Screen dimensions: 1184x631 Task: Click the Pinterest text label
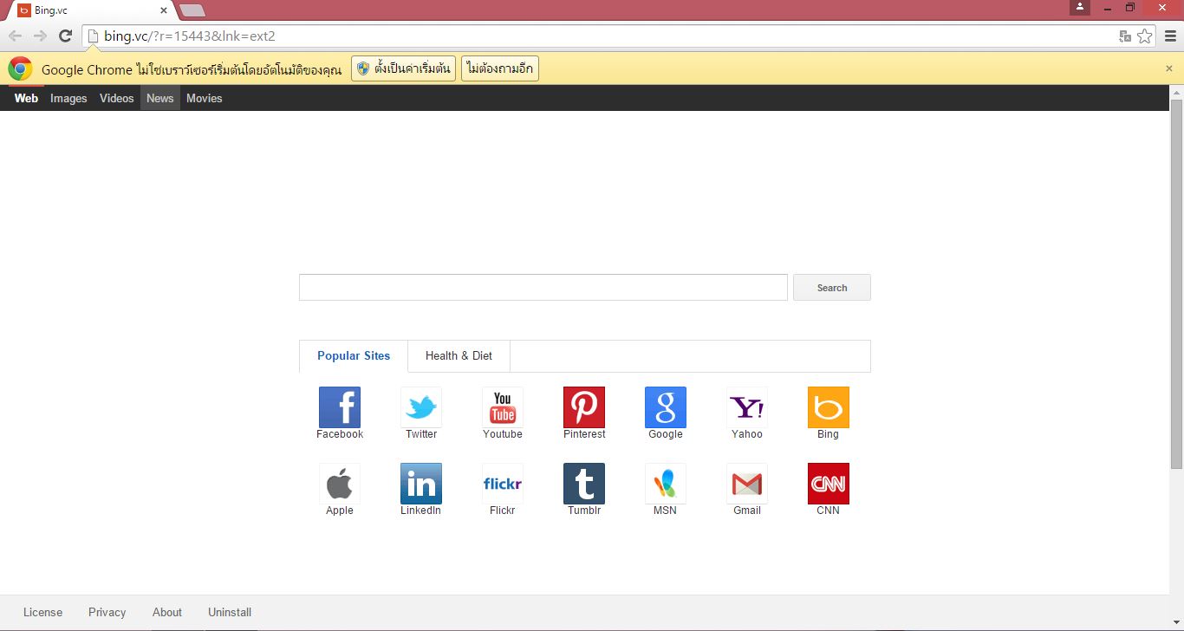pos(584,434)
